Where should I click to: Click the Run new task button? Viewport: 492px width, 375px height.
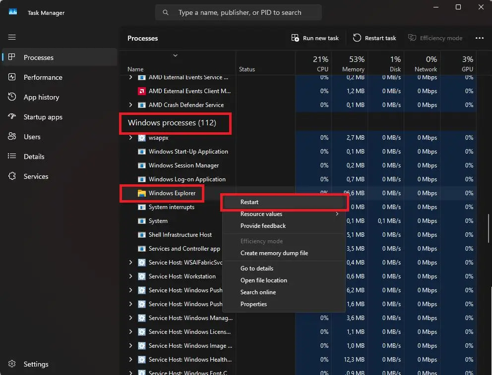(315, 38)
